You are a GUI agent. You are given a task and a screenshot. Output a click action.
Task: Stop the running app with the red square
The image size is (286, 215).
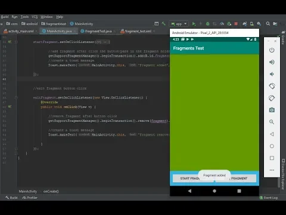tap(236, 24)
